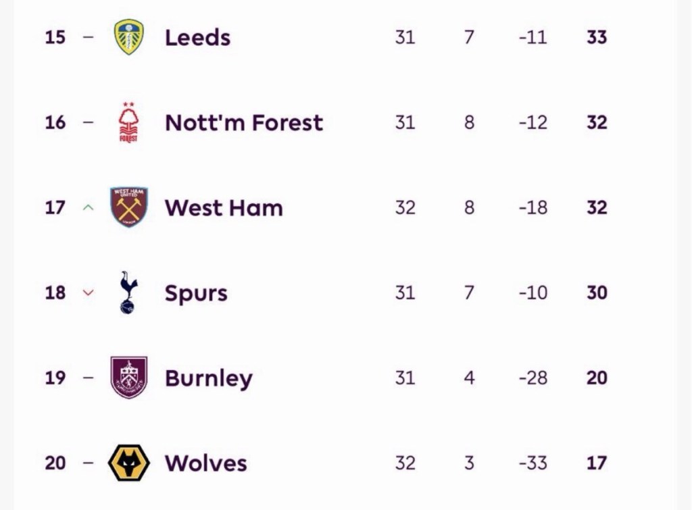Open the Leeds team name link
The width and height of the screenshot is (692, 510).
click(x=197, y=37)
